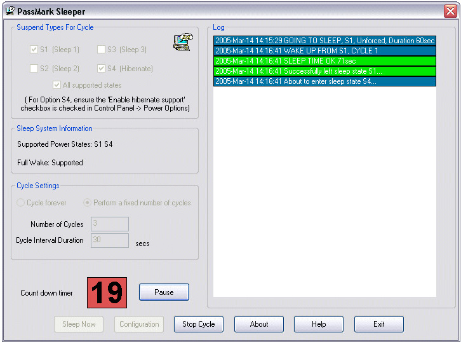
Task: Click the Log panel heading
Action: pos(218,27)
